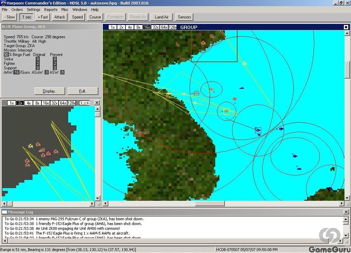Click the GROUP map vertical scrollbar thumb
The image size is (351, 253).
click(347, 70)
